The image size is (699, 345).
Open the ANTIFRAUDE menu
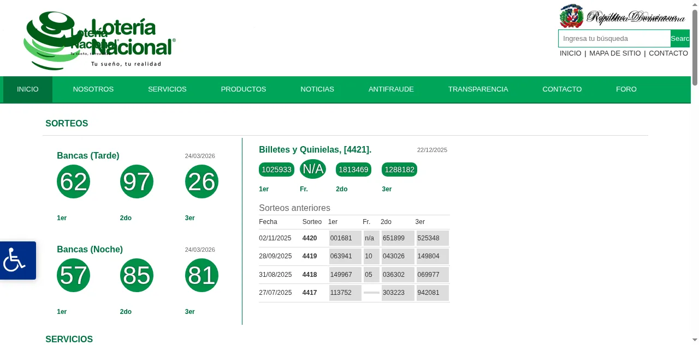pyautogui.click(x=391, y=89)
